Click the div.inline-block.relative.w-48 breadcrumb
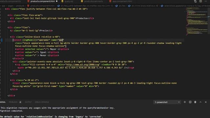210x118 pixels. (x=143, y=6)
